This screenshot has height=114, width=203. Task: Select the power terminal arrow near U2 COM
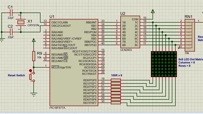pos(153,11)
